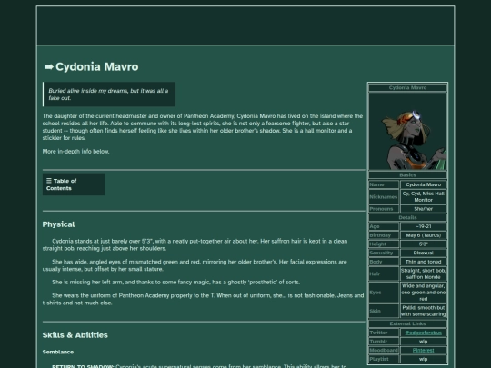Click the Moodboard label cell
The image size is (491, 368).
[x=384, y=350]
